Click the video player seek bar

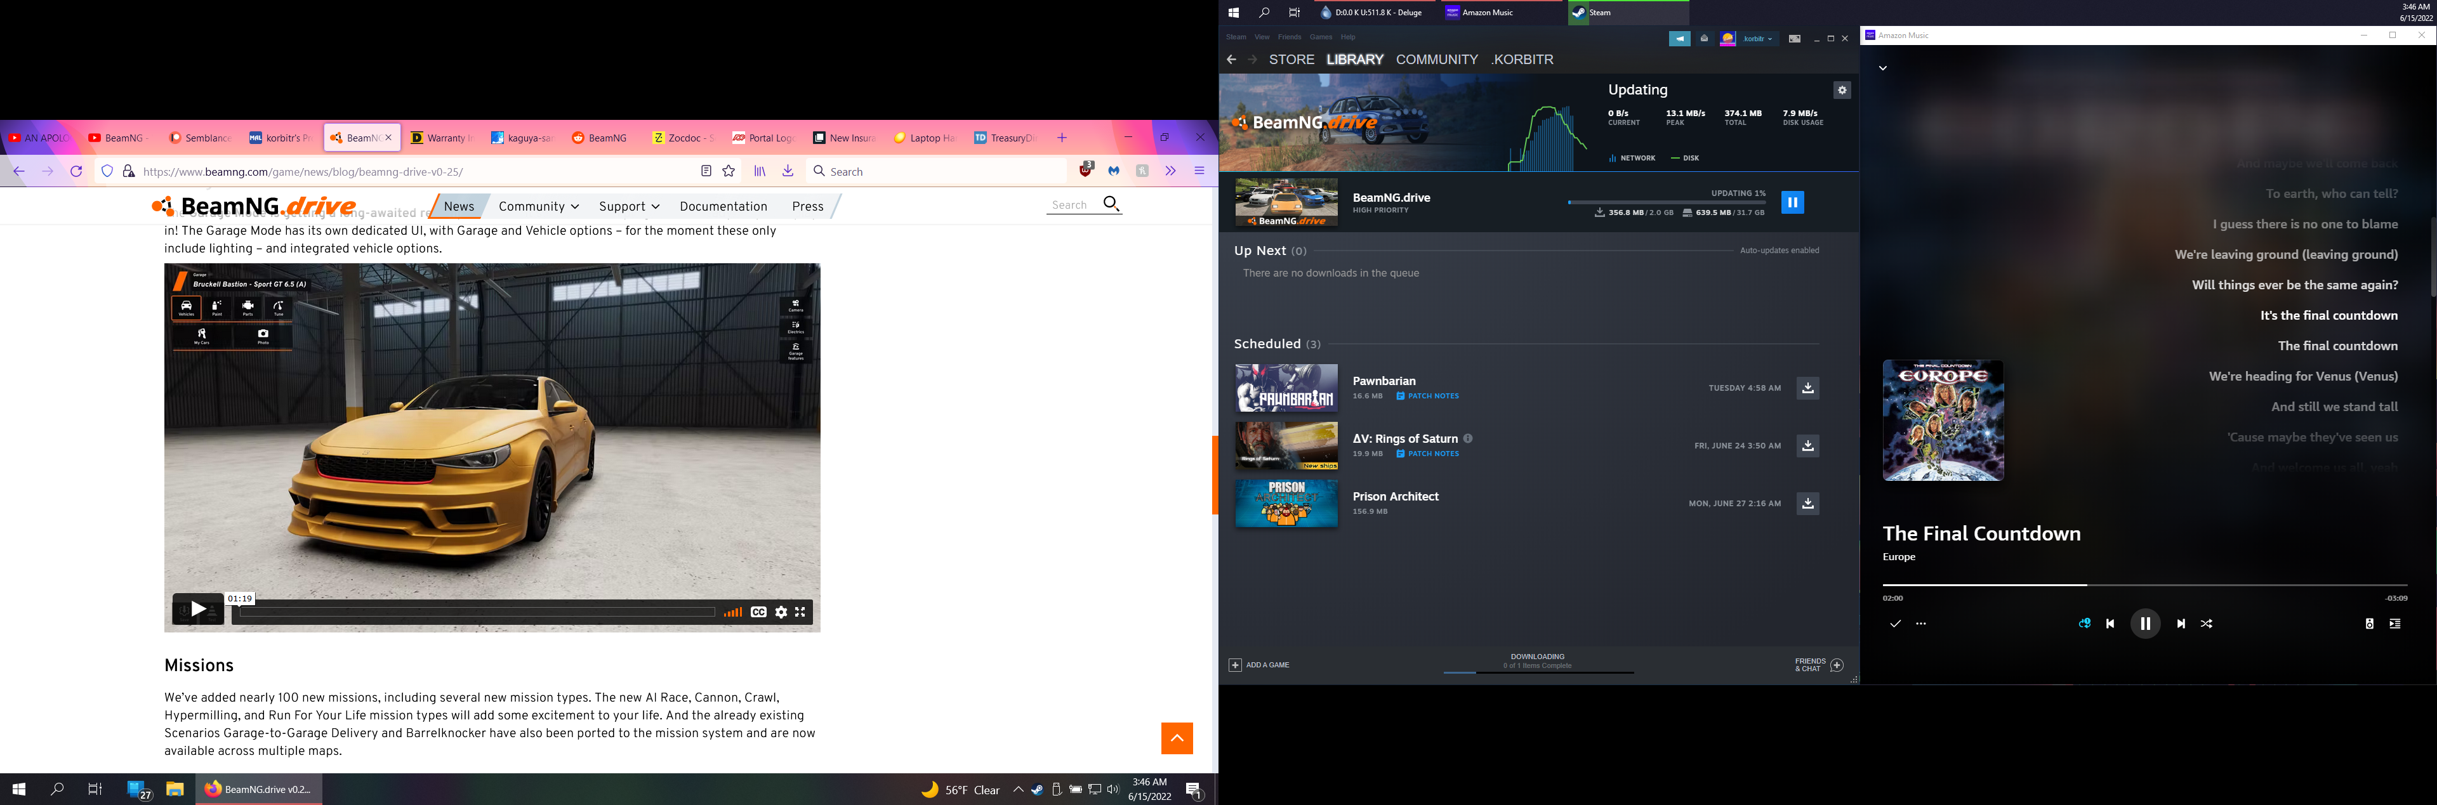(477, 612)
